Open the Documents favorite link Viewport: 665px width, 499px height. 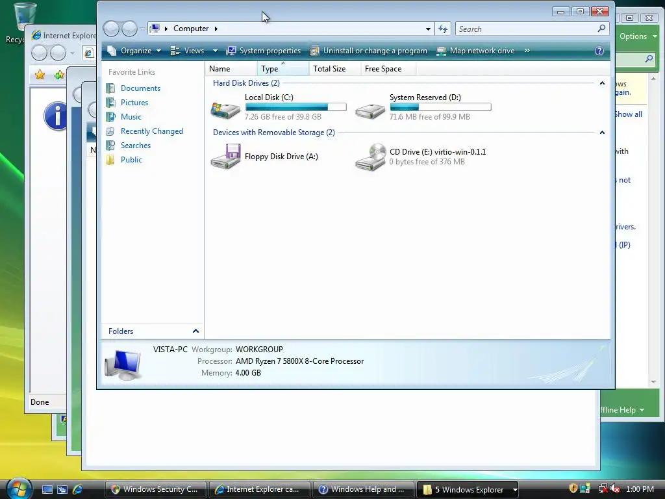point(140,88)
